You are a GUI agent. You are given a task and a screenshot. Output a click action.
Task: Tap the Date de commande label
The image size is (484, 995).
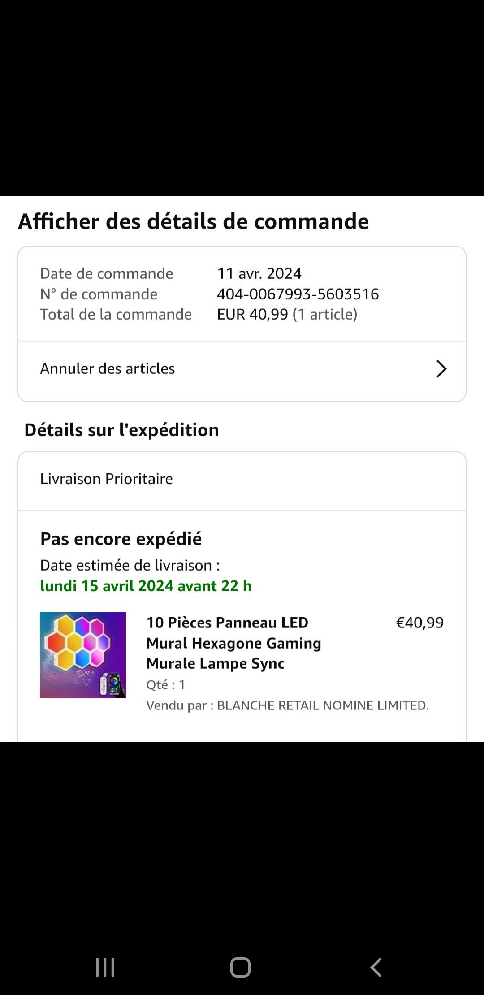[x=107, y=273]
